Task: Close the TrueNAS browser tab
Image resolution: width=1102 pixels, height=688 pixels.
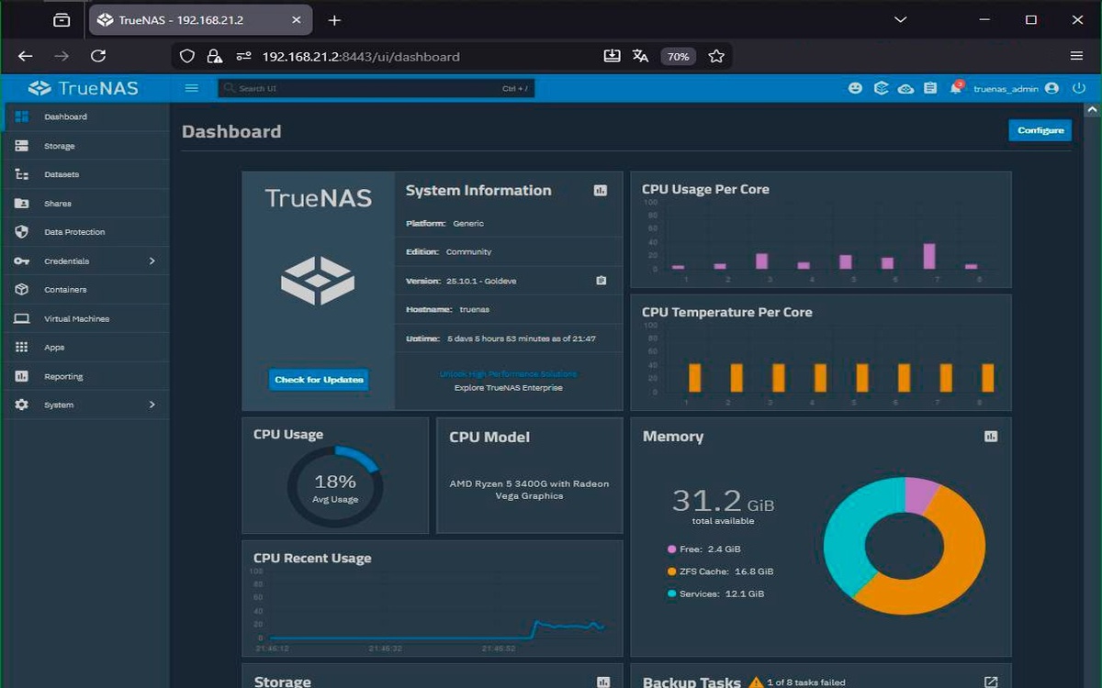Action: click(296, 19)
